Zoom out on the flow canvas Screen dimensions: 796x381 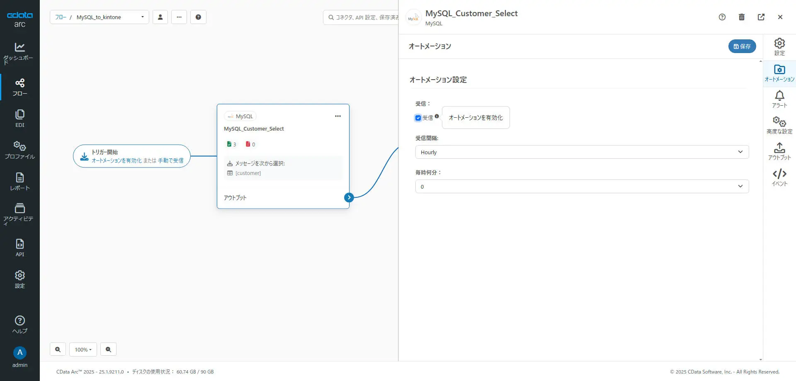pyautogui.click(x=108, y=349)
